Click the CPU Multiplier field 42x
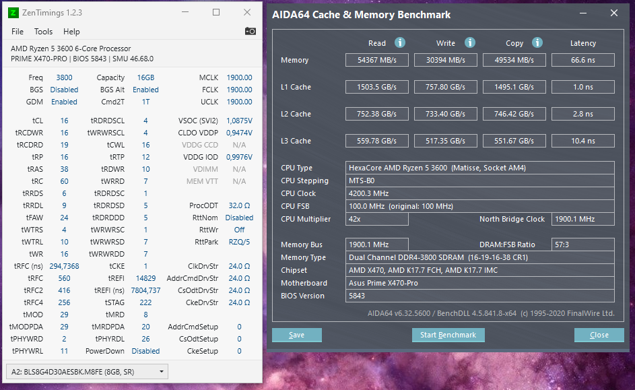This screenshot has width=635, height=390. 377,219
